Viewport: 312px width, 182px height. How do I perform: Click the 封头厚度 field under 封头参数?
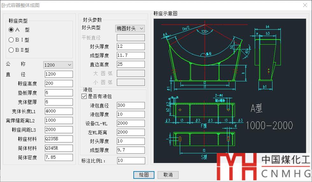pyautogui.click(x=131, y=47)
